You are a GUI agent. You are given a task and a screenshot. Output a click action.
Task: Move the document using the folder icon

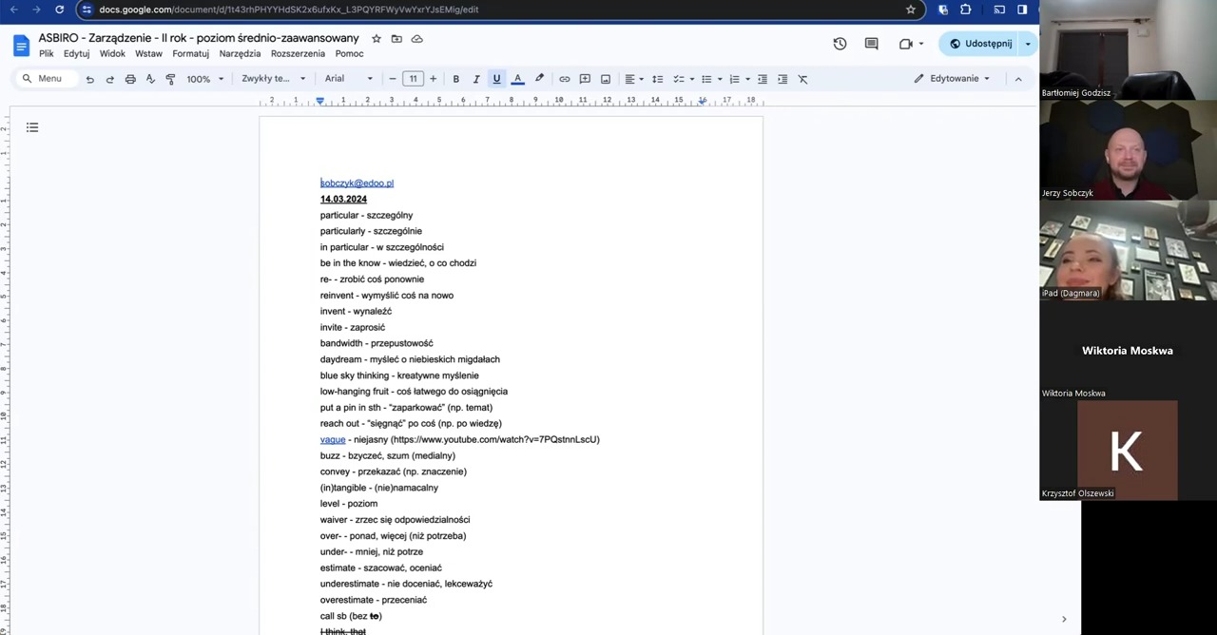(396, 38)
